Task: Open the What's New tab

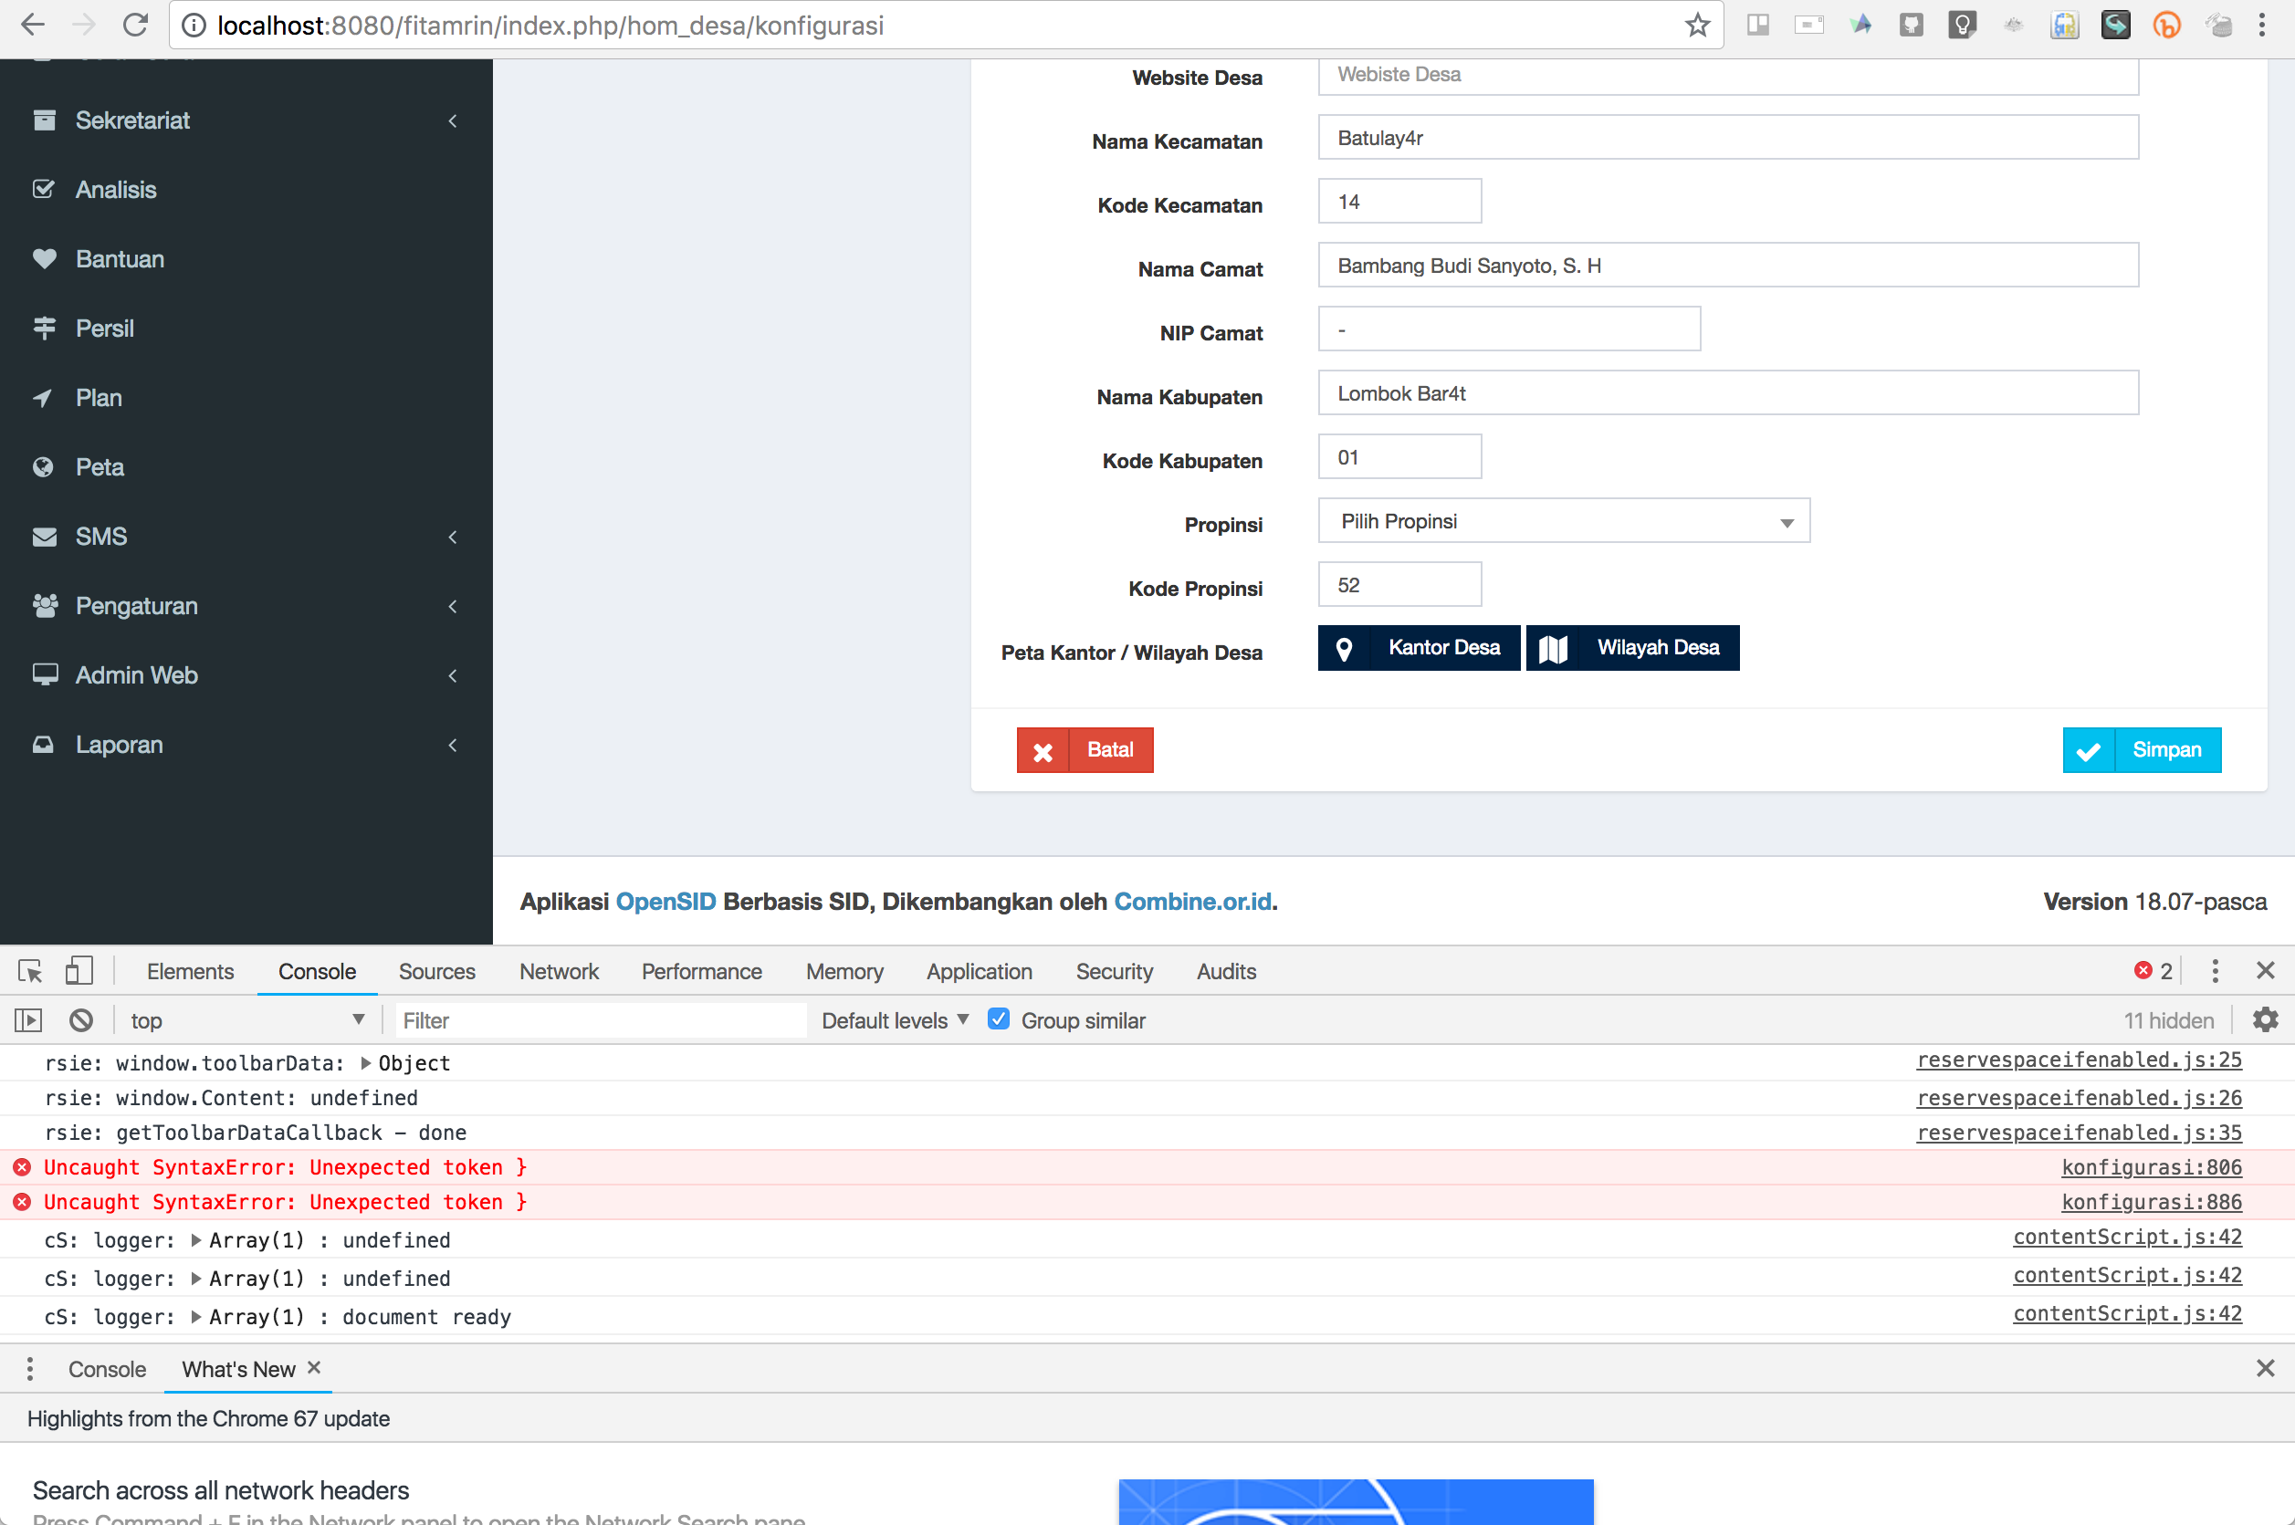Action: [238, 1368]
